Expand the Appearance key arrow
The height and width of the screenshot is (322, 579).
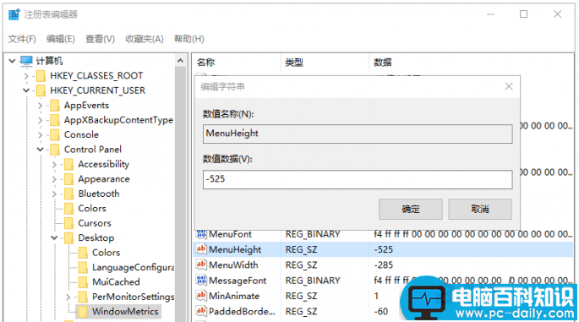pos(54,179)
